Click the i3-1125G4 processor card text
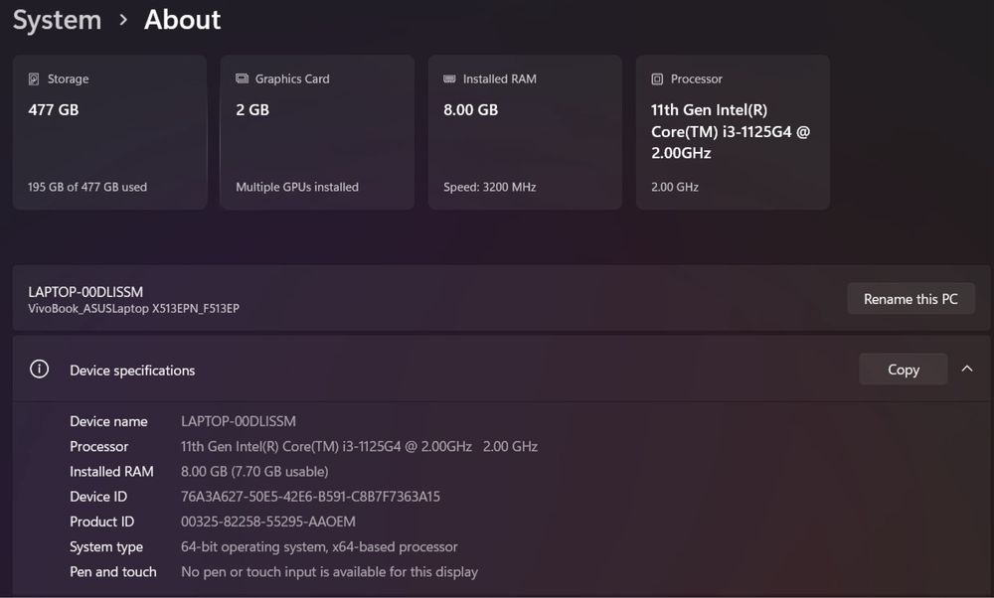994x598 pixels. coord(730,131)
